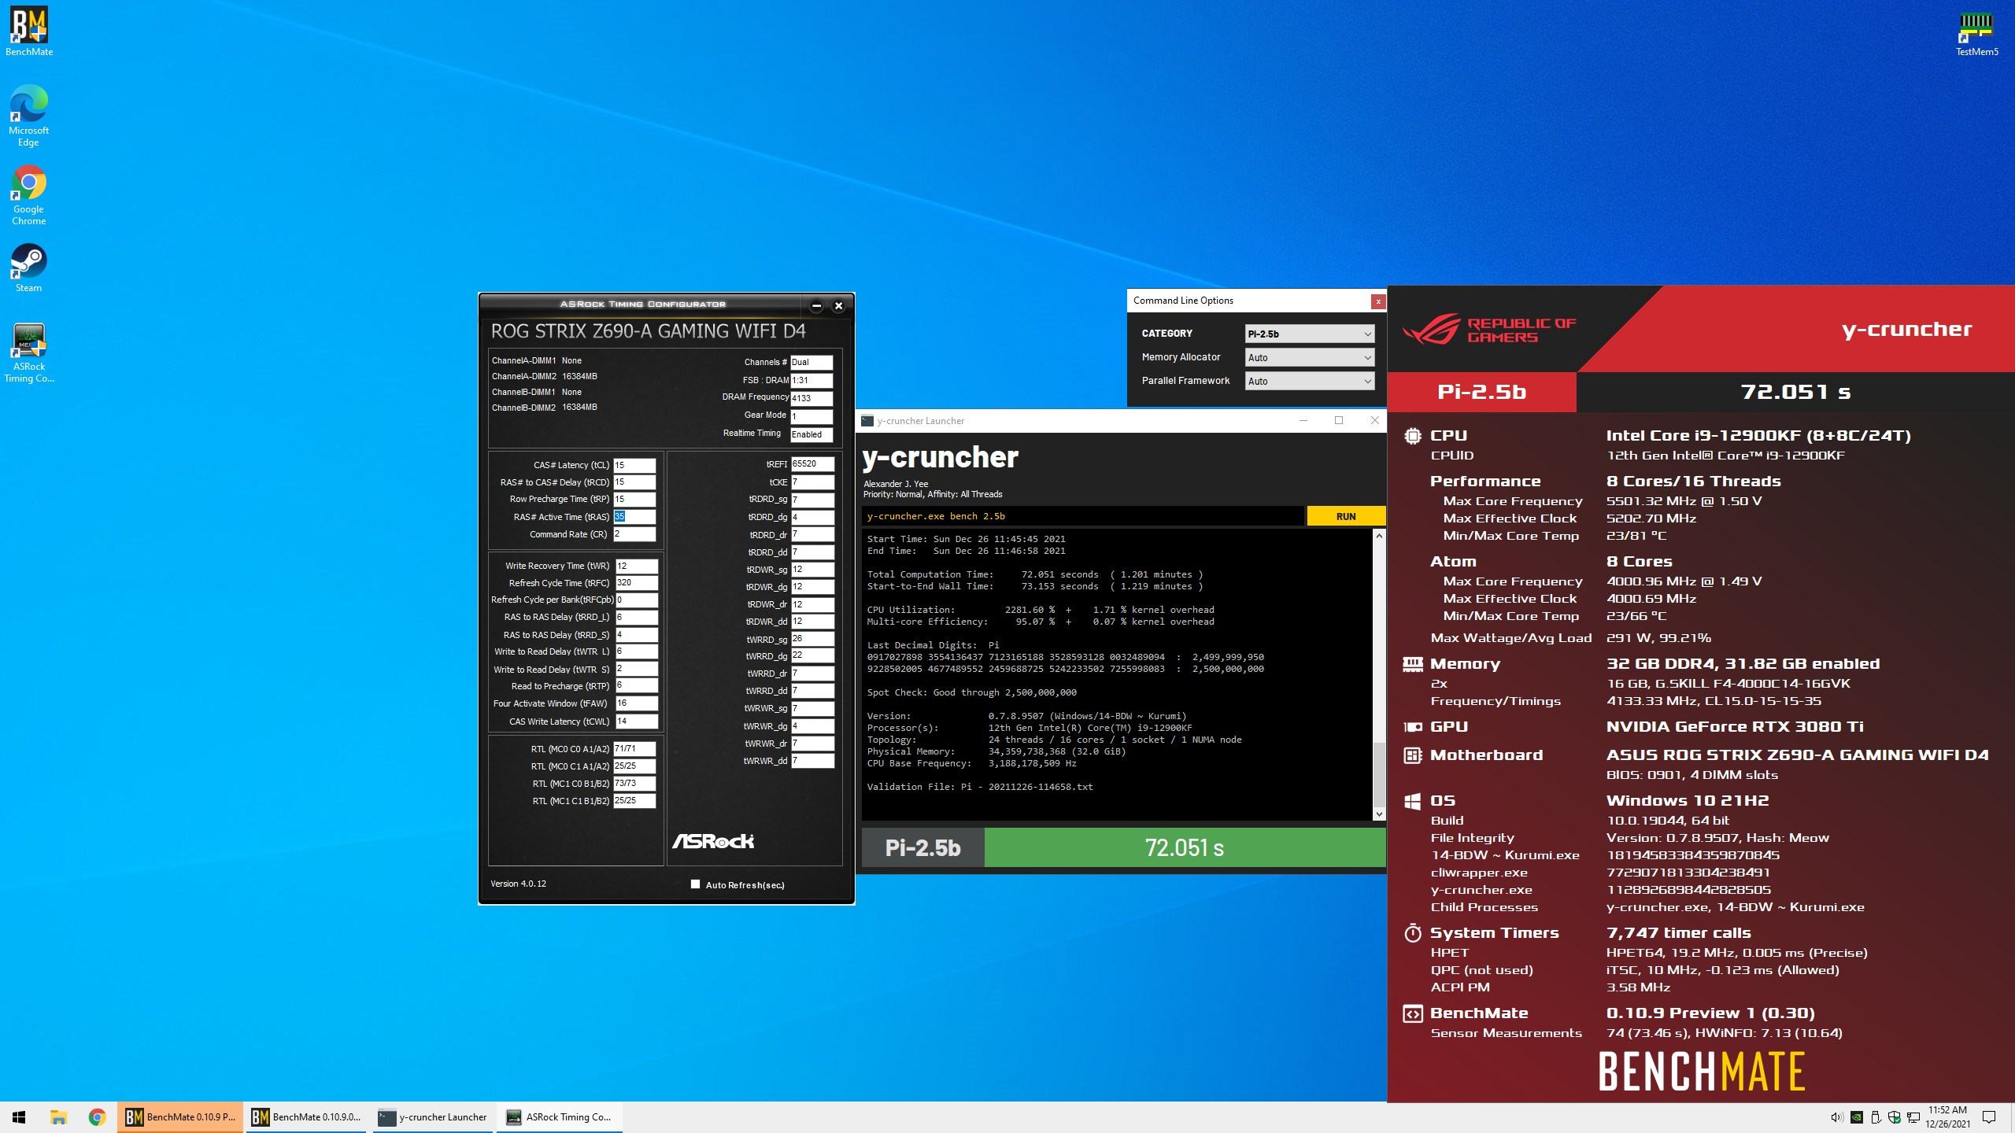Click the Command Rate (CR) field
The height and width of the screenshot is (1133, 2015).
click(x=634, y=534)
